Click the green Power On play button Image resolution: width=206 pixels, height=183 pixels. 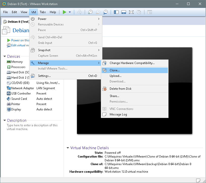[64, 12]
